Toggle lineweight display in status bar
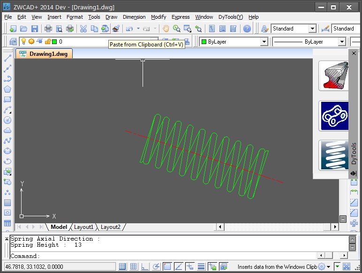Screen dimensions: 362x273 click(x=201, y=267)
